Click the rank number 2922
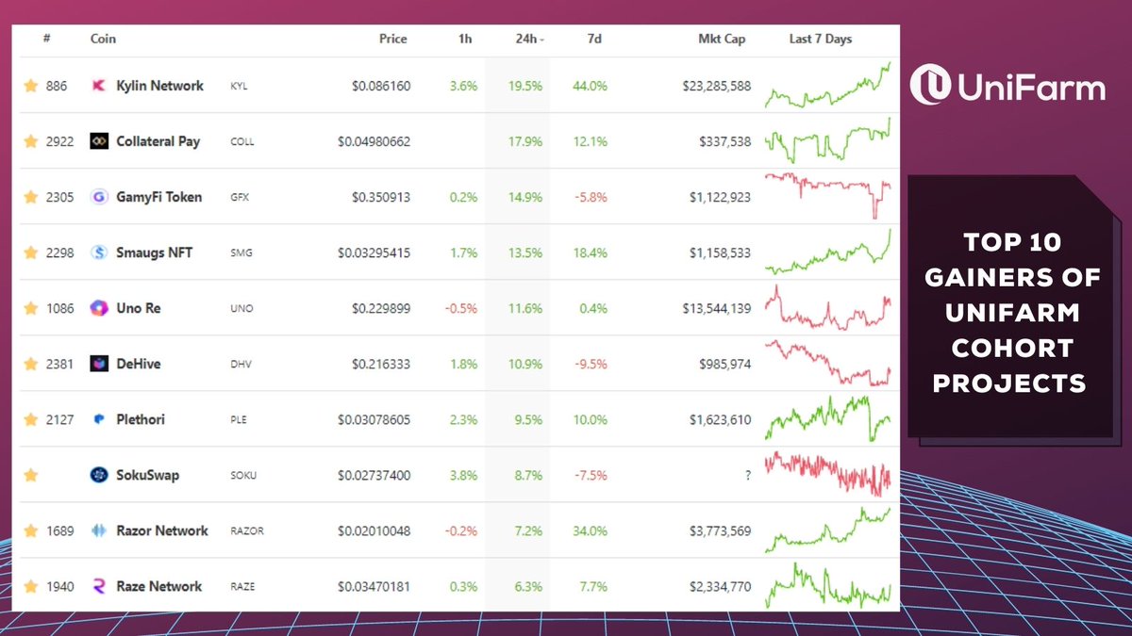 coord(58,141)
